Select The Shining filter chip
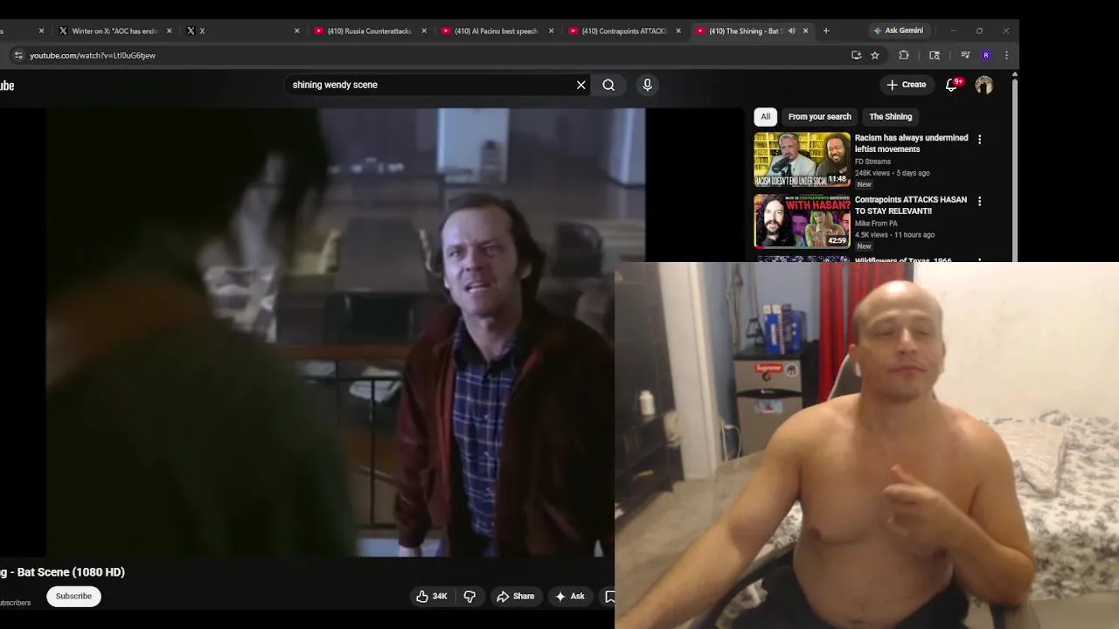Viewport: 1119px width, 629px height. [890, 116]
